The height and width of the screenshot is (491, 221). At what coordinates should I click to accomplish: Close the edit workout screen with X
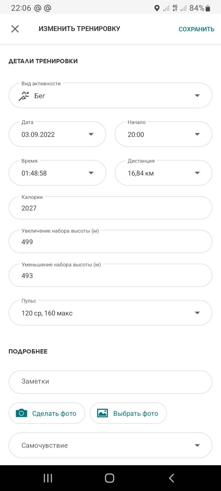coord(15,29)
